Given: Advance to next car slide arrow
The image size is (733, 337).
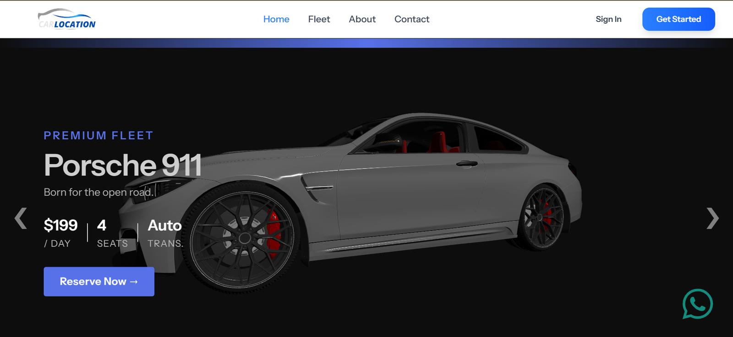Looking at the screenshot, I should tap(712, 218).
